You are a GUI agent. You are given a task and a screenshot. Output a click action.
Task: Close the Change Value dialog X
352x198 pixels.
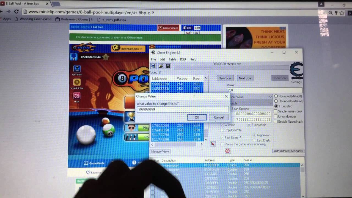(x=226, y=96)
